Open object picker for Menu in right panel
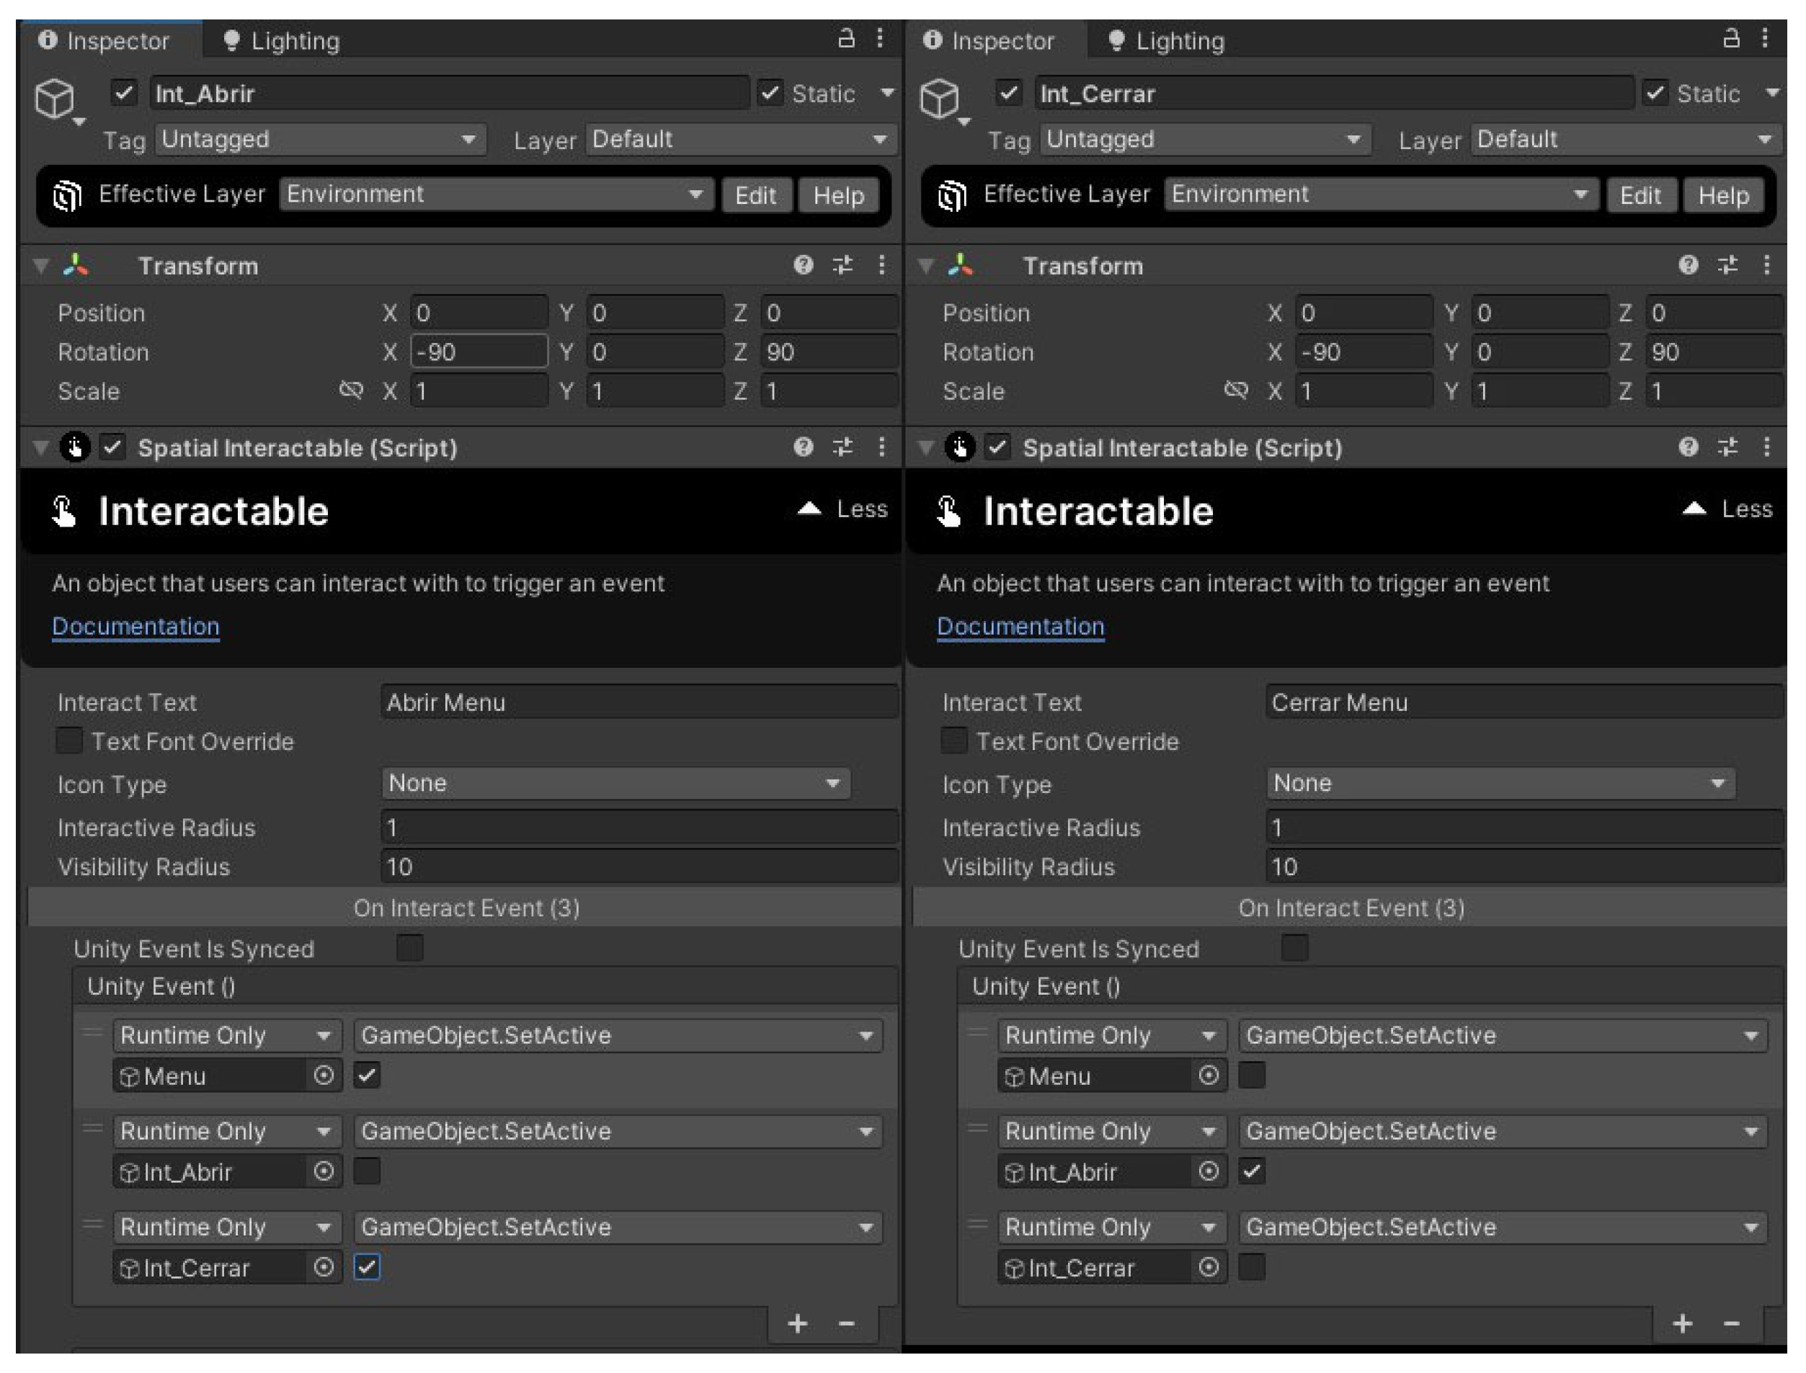 tap(1209, 1075)
